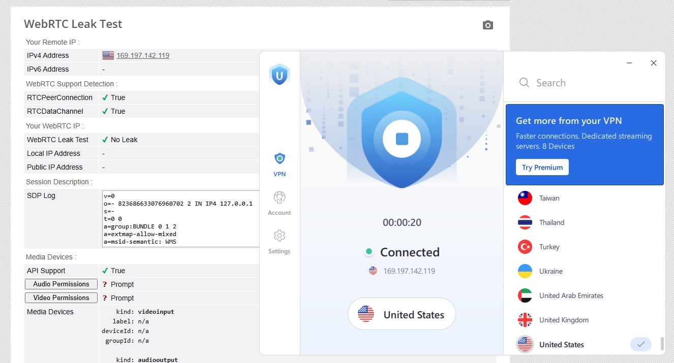Select Taiwan from the server list
The image size is (674, 363).
(585, 198)
